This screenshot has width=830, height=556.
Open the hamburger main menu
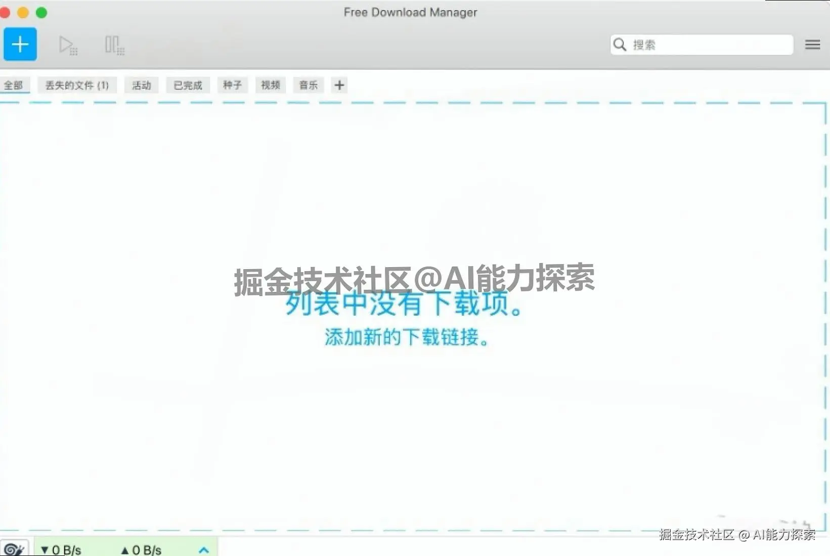(x=812, y=45)
